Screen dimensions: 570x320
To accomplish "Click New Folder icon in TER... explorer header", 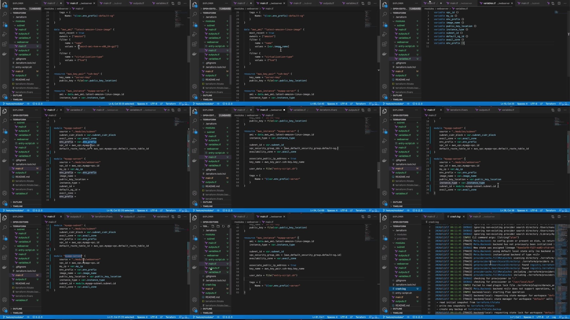I will 218,226.
